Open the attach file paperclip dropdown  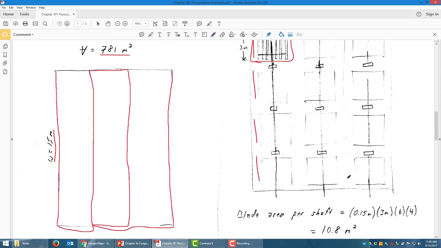pyautogui.click(x=243, y=34)
